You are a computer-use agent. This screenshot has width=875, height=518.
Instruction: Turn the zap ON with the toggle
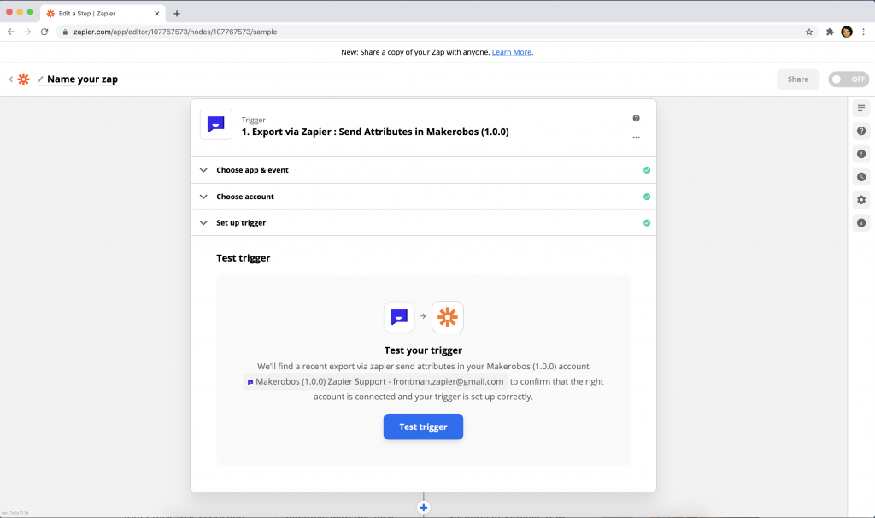coord(849,79)
